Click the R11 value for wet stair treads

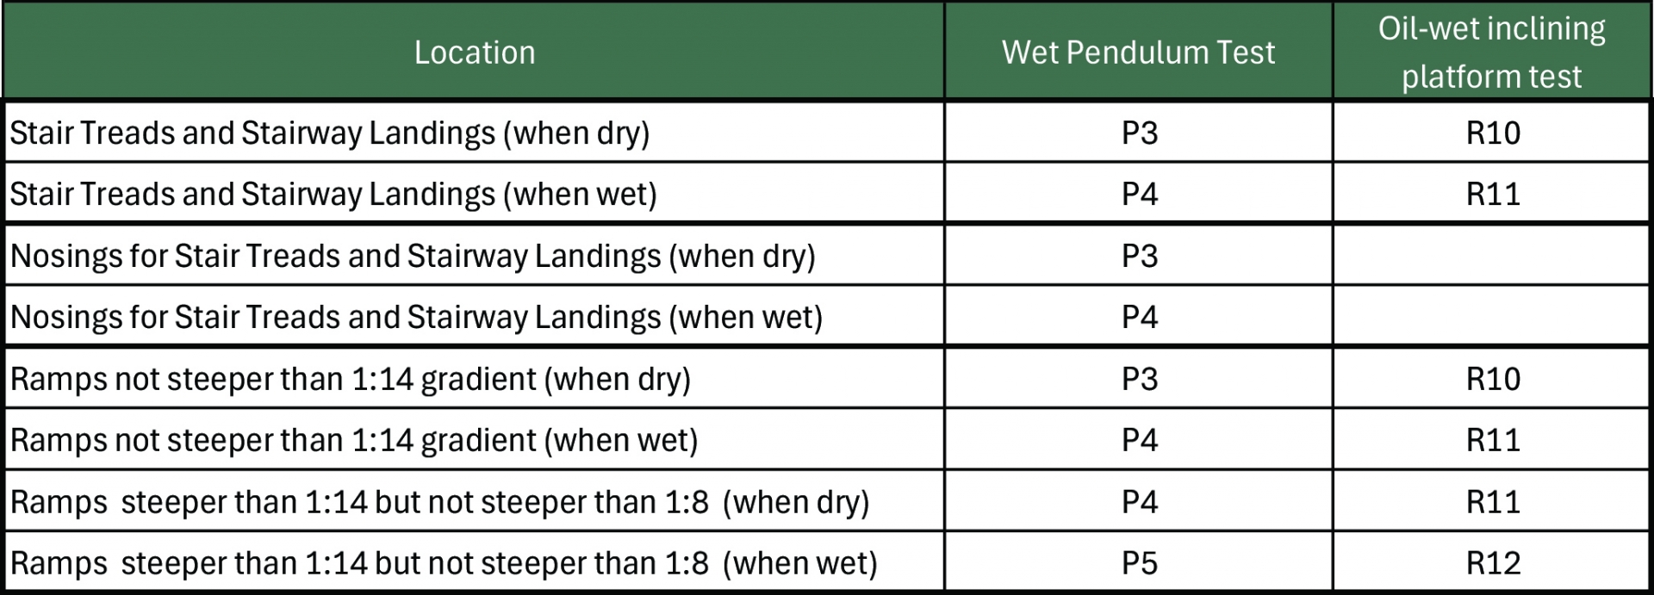1493,195
